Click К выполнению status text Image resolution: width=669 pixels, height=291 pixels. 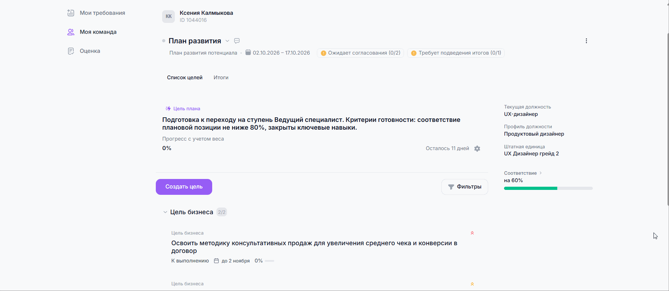(190, 261)
